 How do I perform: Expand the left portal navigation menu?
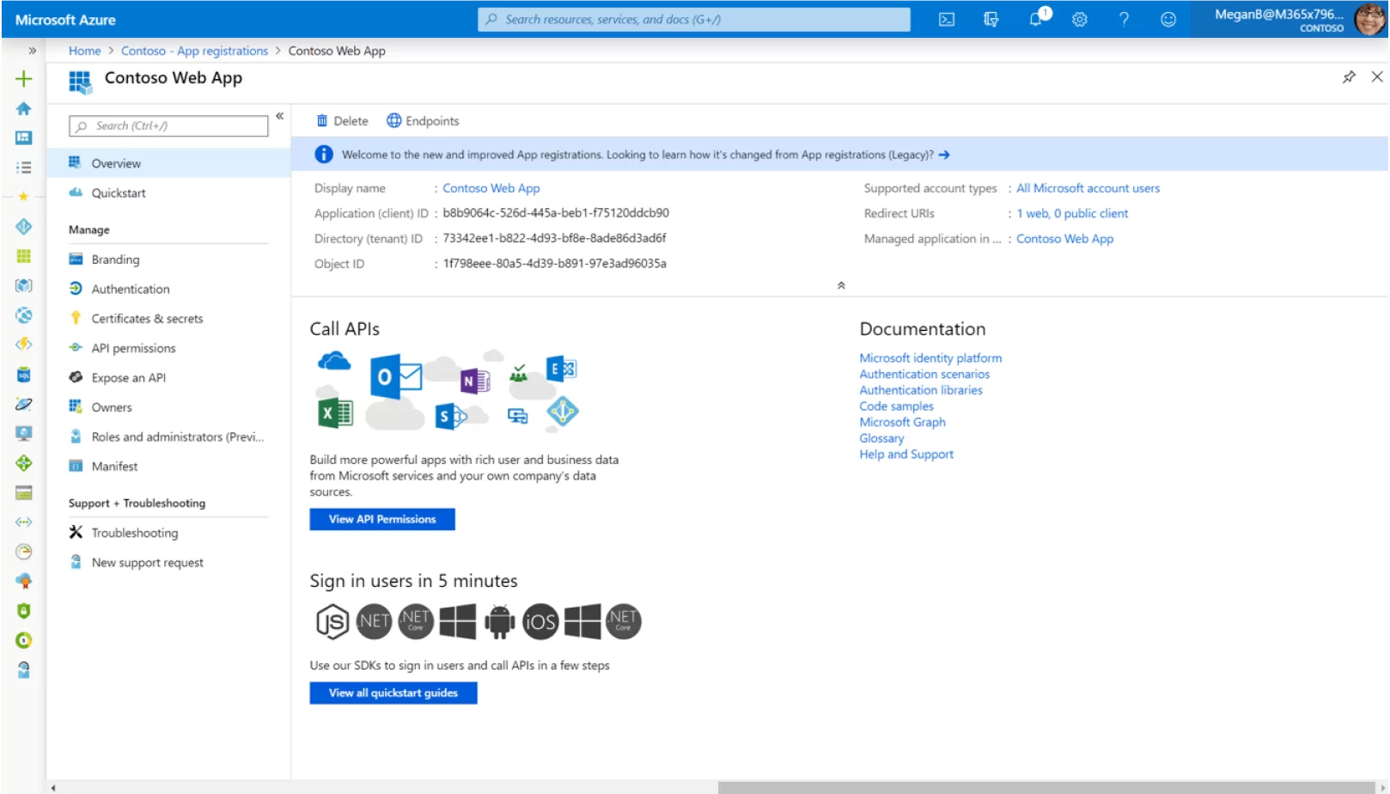32,51
